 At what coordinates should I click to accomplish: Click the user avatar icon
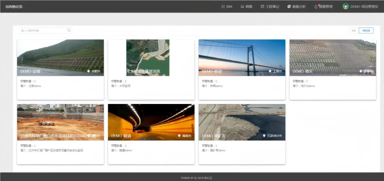[x=345, y=6]
